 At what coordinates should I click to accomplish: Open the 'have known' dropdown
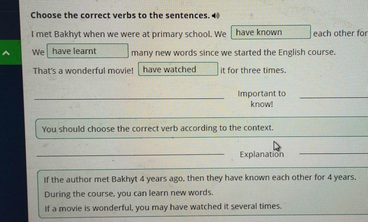pos(271,33)
